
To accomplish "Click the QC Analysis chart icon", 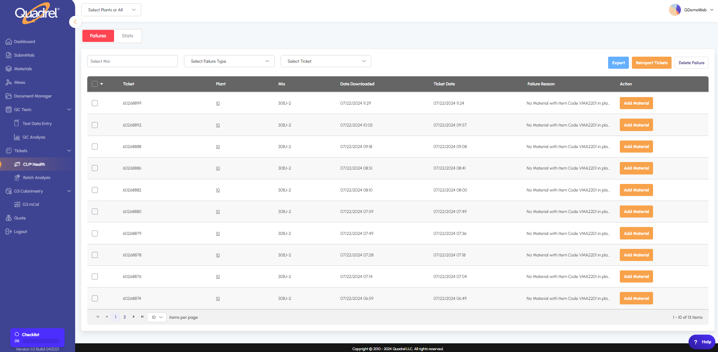I will tap(17, 137).
